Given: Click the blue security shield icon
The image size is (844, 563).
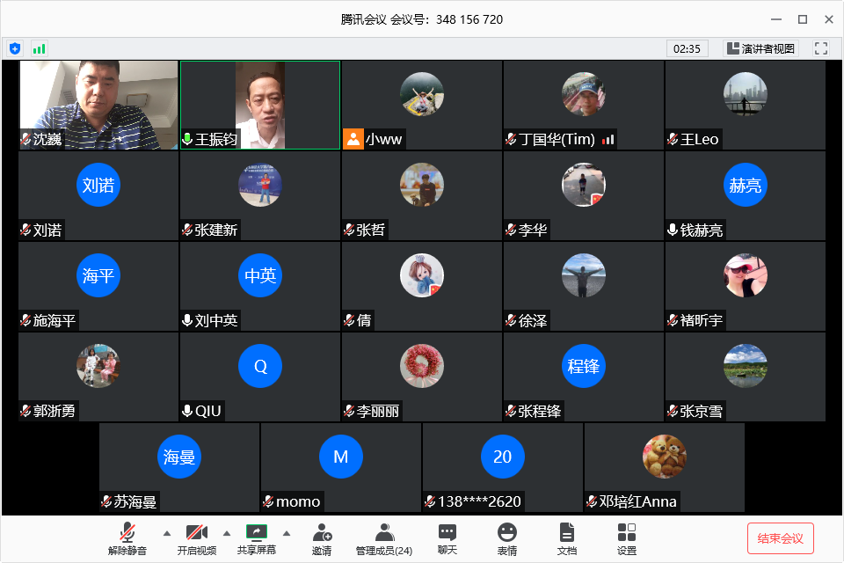Looking at the screenshot, I should (15, 48).
